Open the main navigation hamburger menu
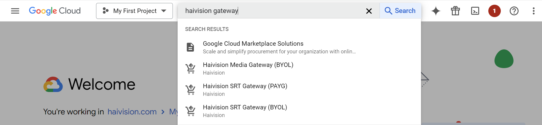 click(x=15, y=11)
